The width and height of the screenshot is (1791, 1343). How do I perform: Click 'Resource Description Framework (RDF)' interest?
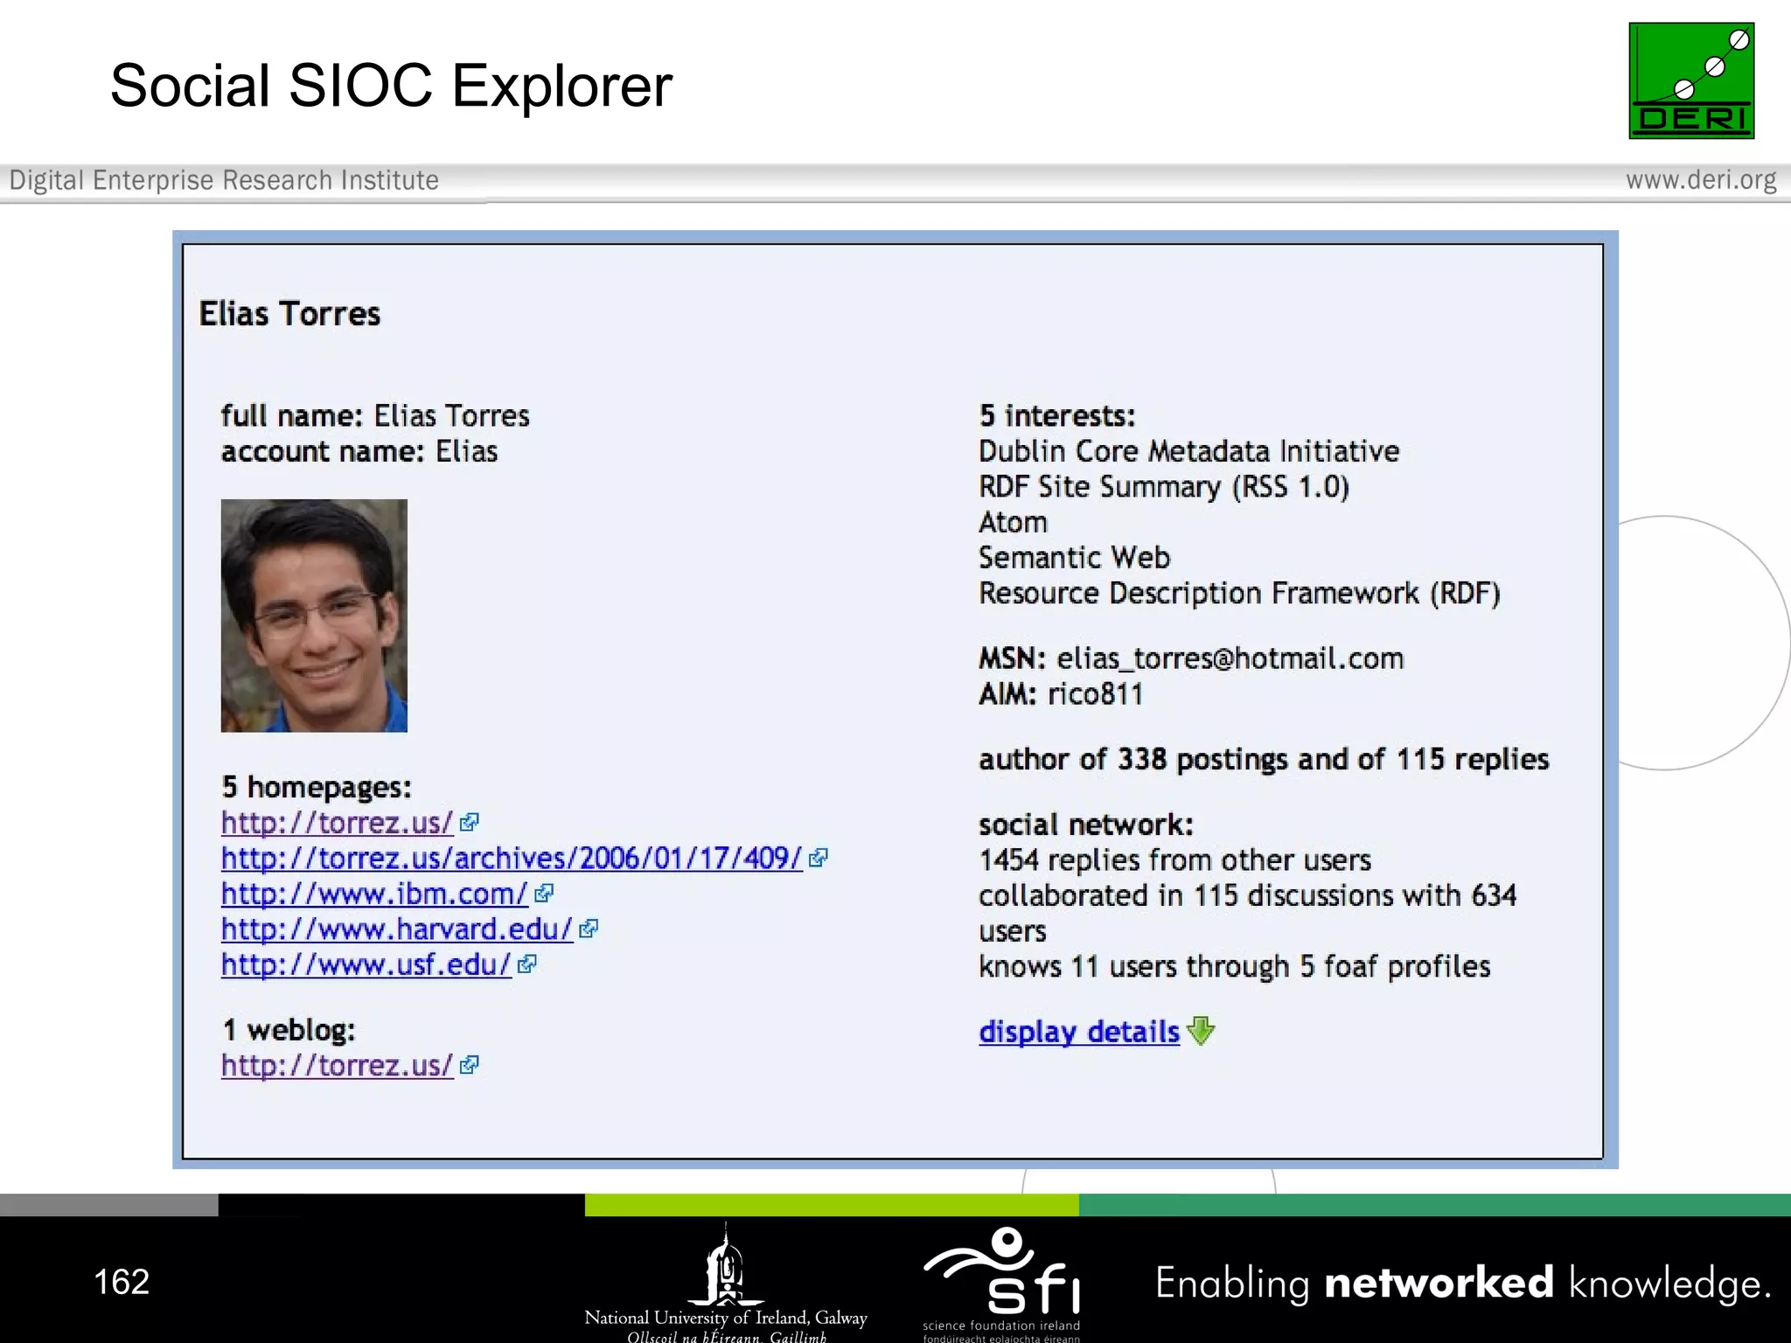click(x=1239, y=594)
